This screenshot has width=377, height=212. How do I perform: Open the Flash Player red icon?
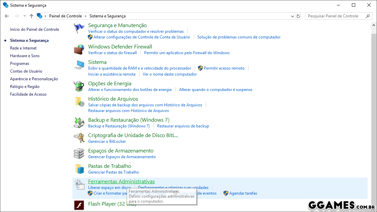[x=79, y=205]
